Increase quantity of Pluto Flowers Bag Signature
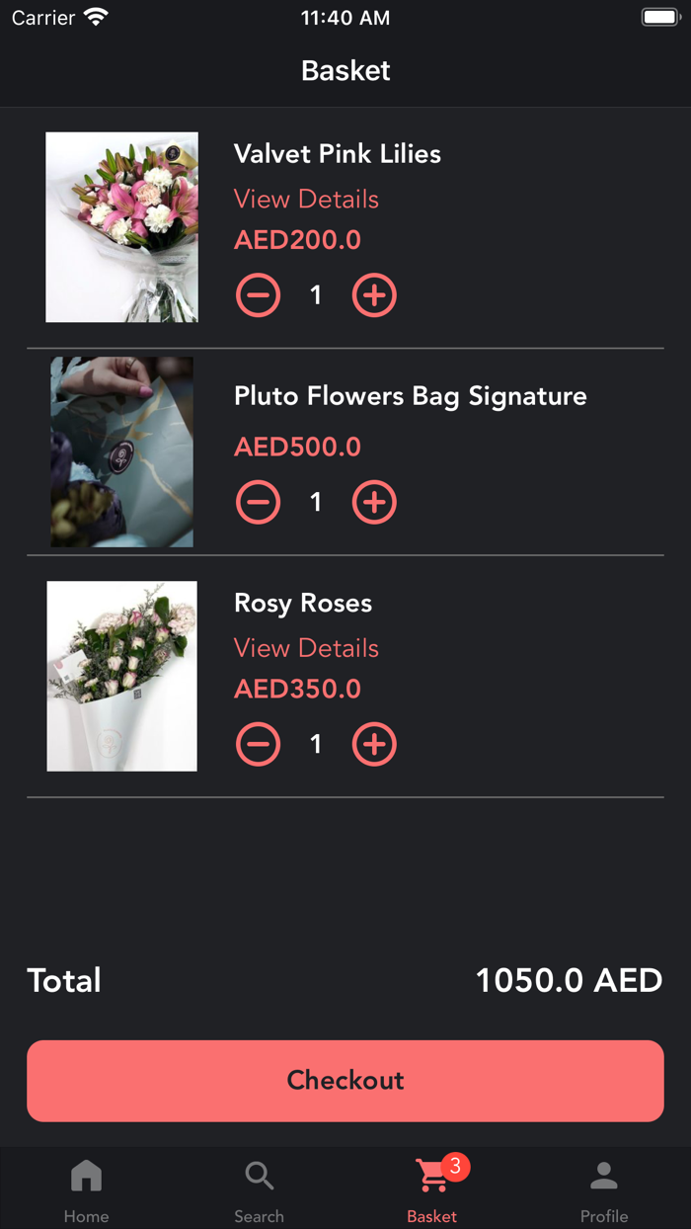The image size is (691, 1229). (x=374, y=502)
